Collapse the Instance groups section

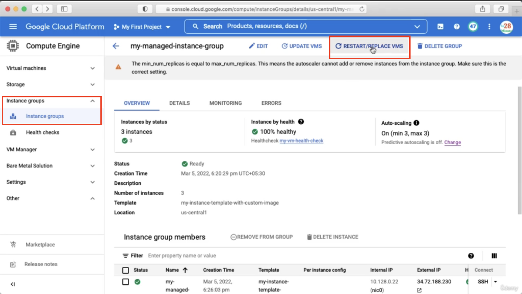92,101
